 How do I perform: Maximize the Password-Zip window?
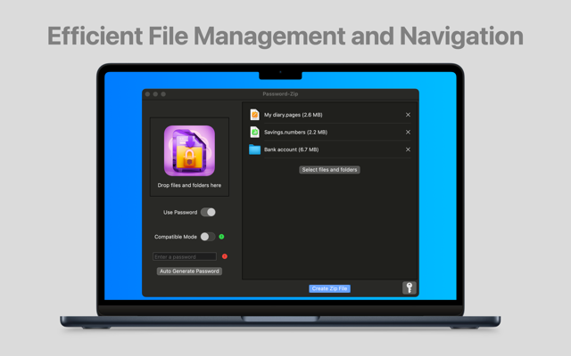[x=163, y=94]
